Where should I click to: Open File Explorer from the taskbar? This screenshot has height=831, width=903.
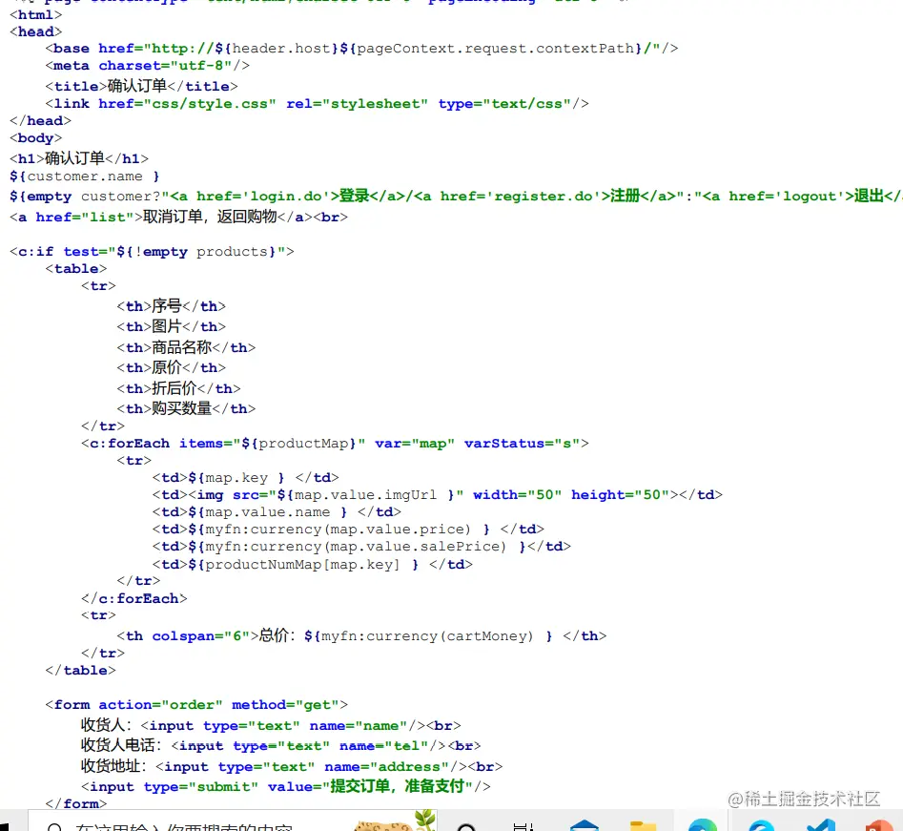[644, 825]
